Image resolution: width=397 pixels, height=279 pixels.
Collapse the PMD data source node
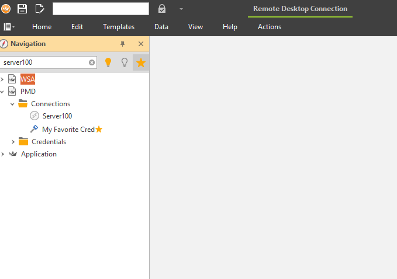click(3, 92)
